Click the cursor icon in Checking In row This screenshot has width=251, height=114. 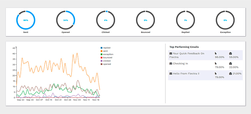pyautogui.click(x=216, y=64)
